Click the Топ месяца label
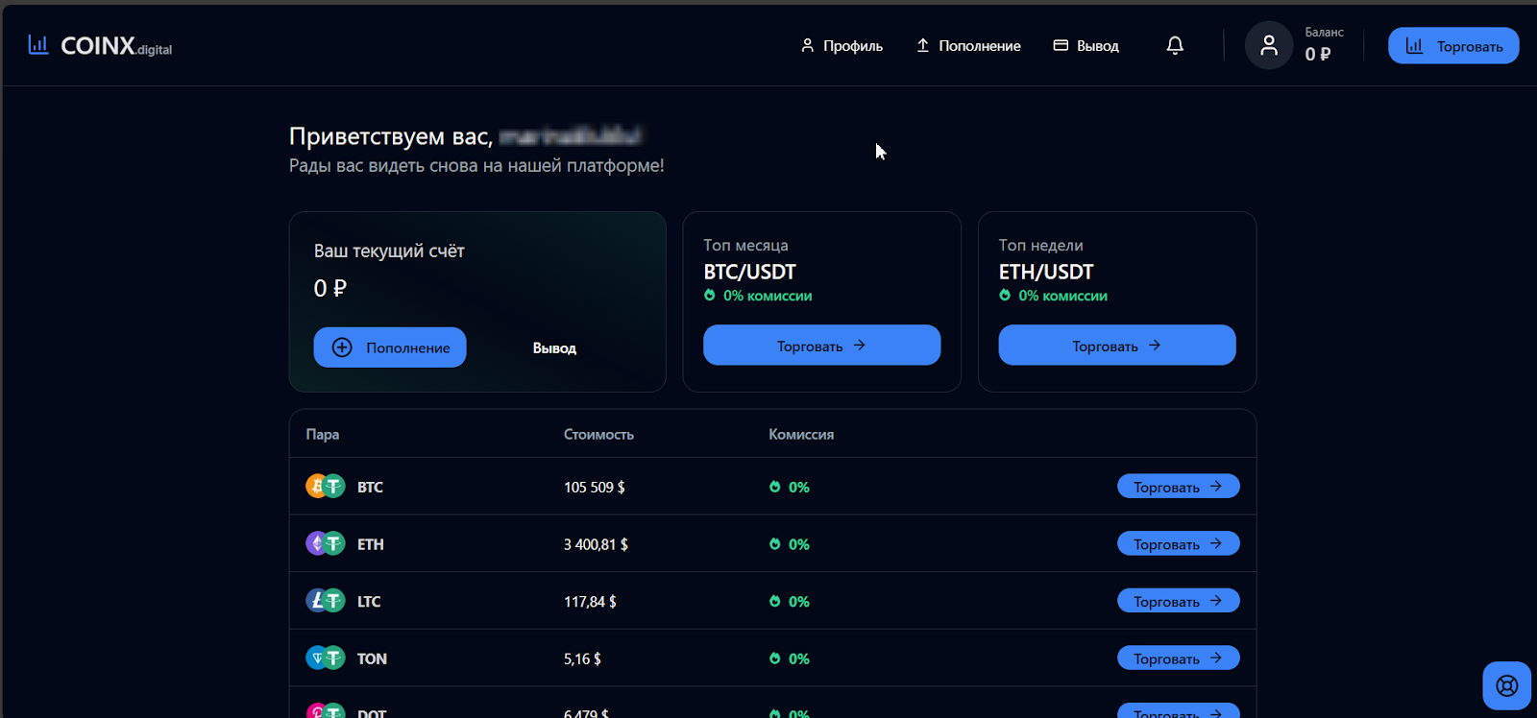 (x=745, y=245)
